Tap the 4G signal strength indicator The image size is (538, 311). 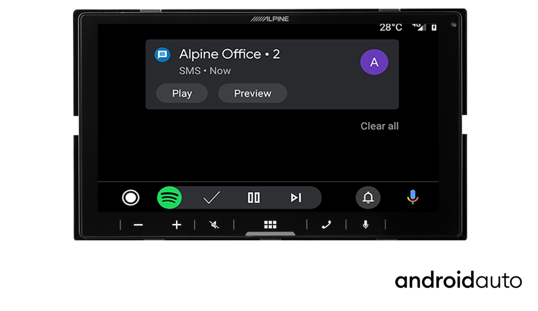coord(419,27)
